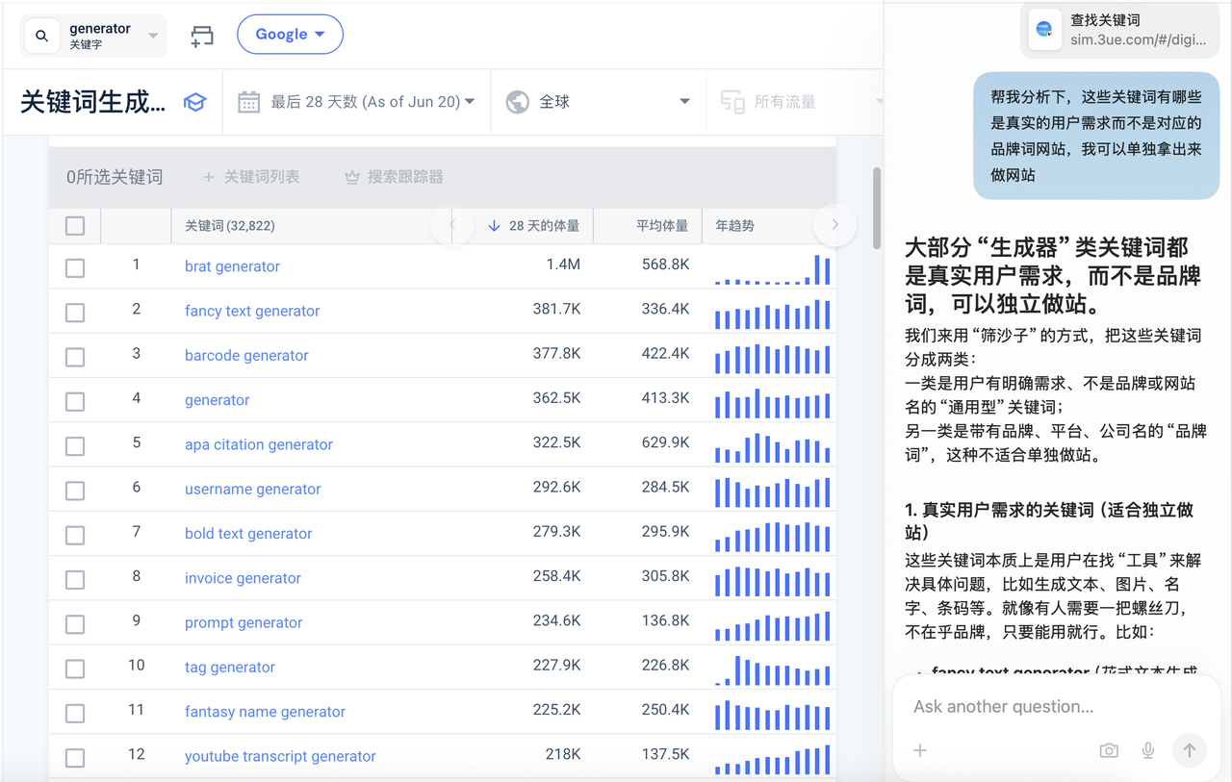Open the Google search engine dropdown

point(290,35)
